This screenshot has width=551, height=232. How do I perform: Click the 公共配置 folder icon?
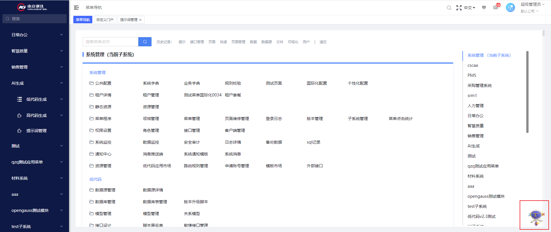[91, 83]
